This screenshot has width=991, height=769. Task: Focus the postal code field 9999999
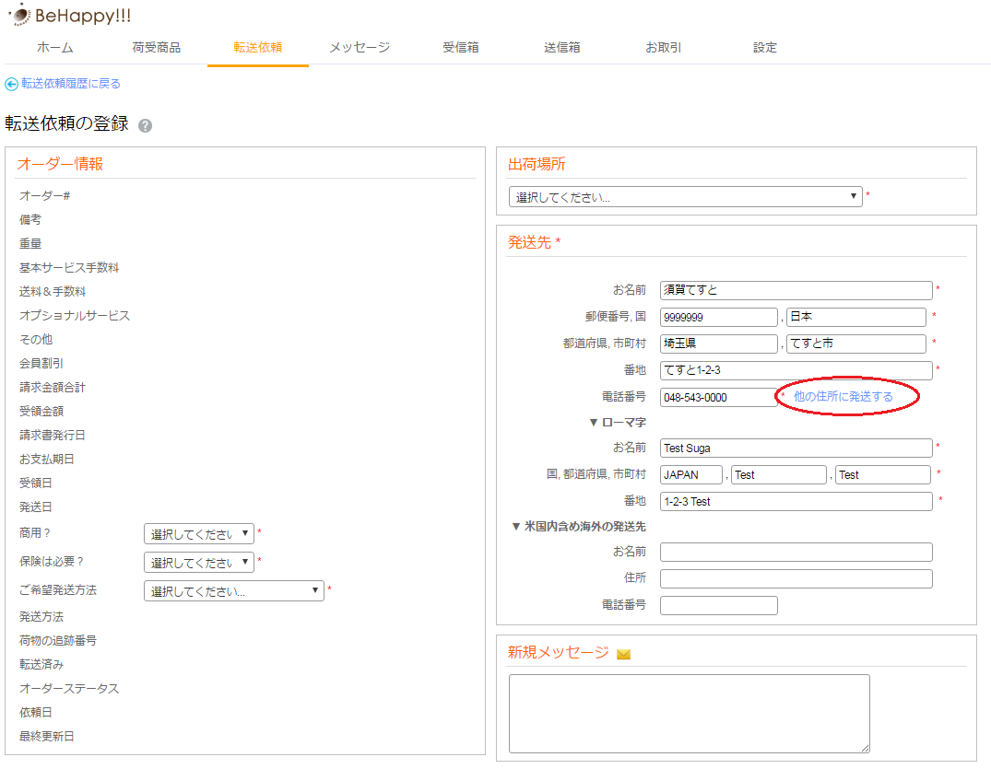(x=718, y=317)
